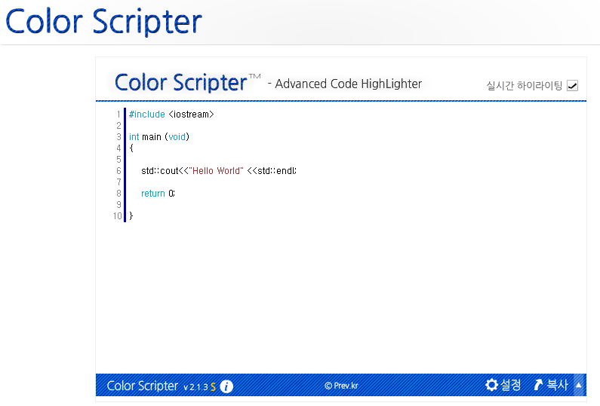
Task: Click the "Hello World" string literal
Action: (216, 171)
